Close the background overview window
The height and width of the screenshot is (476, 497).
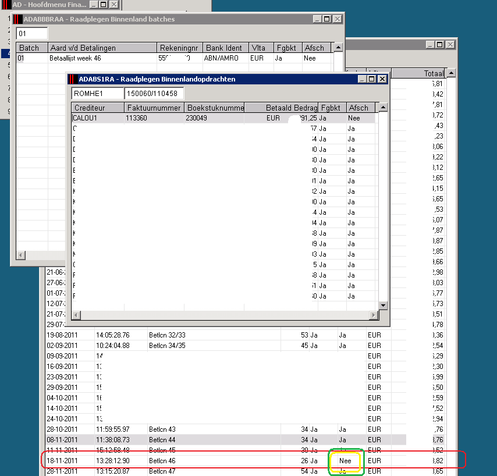450,45
